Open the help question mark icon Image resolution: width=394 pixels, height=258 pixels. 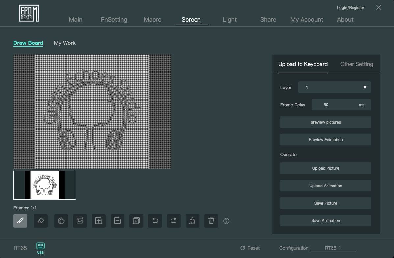pyautogui.click(x=226, y=221)
